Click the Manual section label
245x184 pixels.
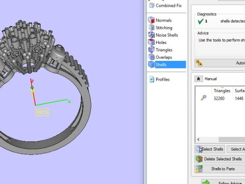210,79
